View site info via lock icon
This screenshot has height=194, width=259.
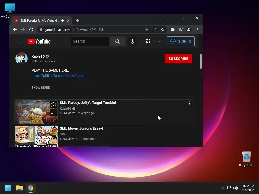41,30
